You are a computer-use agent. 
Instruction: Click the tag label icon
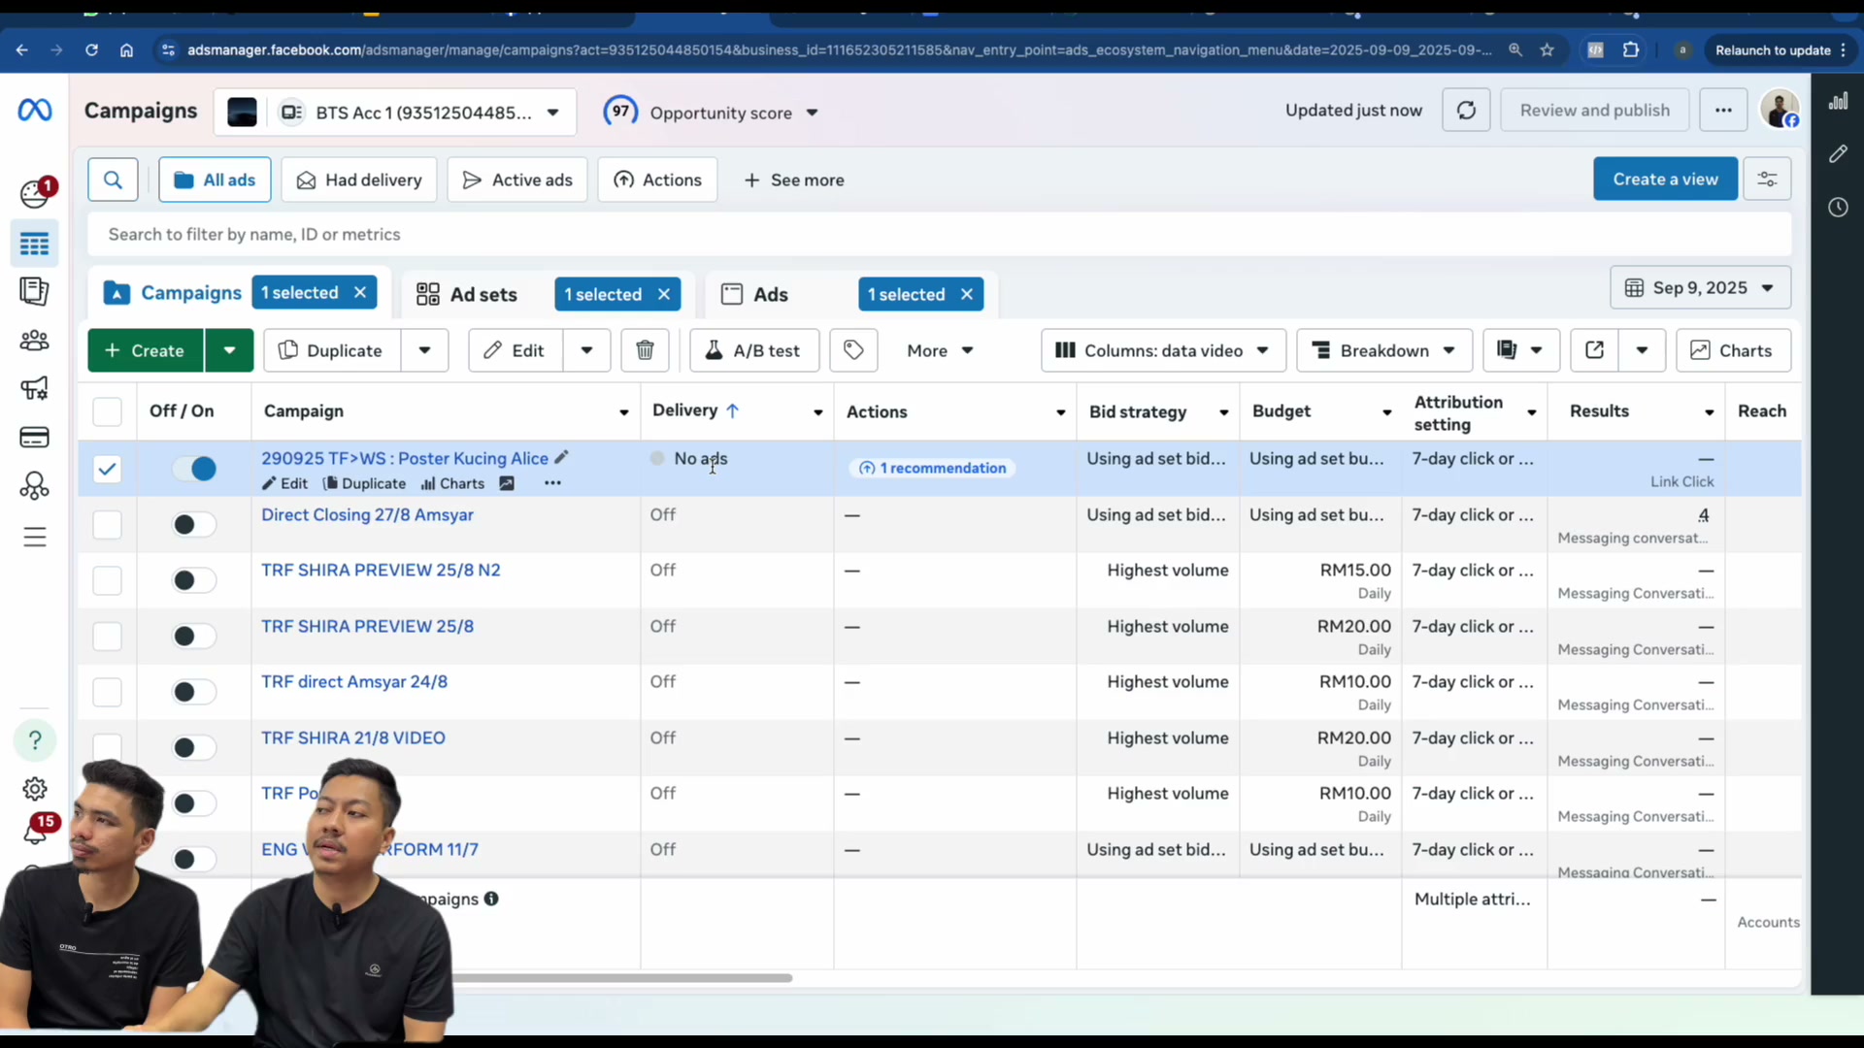[x=853, y=350]
